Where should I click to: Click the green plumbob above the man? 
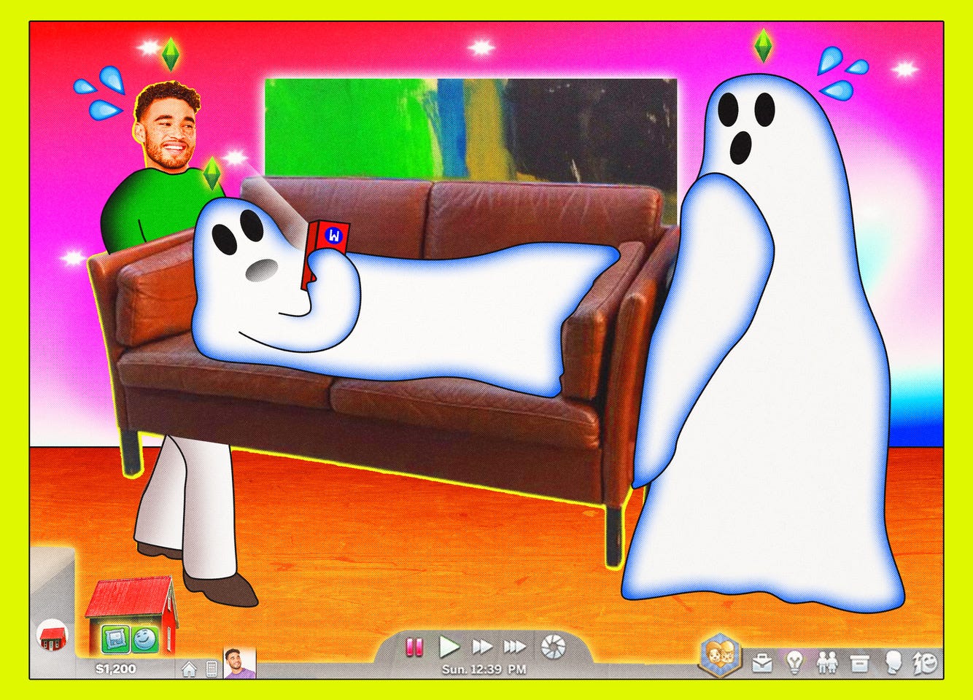[x=170, y=54]
